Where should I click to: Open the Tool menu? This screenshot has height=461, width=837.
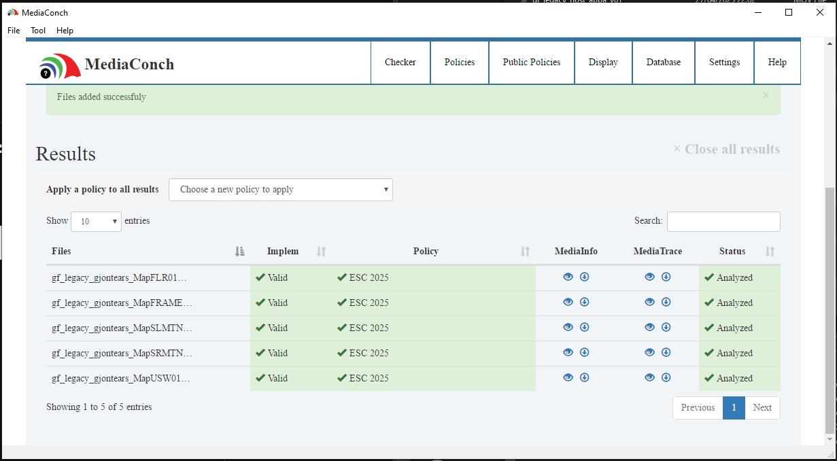point(38,31)
